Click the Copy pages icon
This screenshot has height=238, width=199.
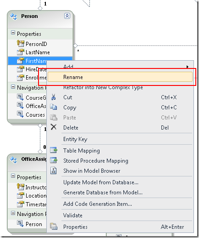click(54, 107)
